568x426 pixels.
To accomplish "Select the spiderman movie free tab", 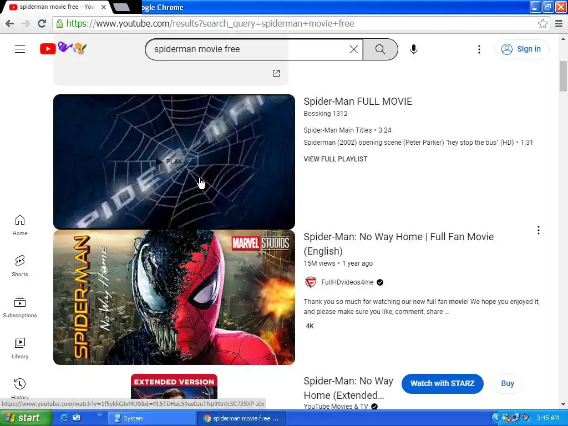I will 56,7.
